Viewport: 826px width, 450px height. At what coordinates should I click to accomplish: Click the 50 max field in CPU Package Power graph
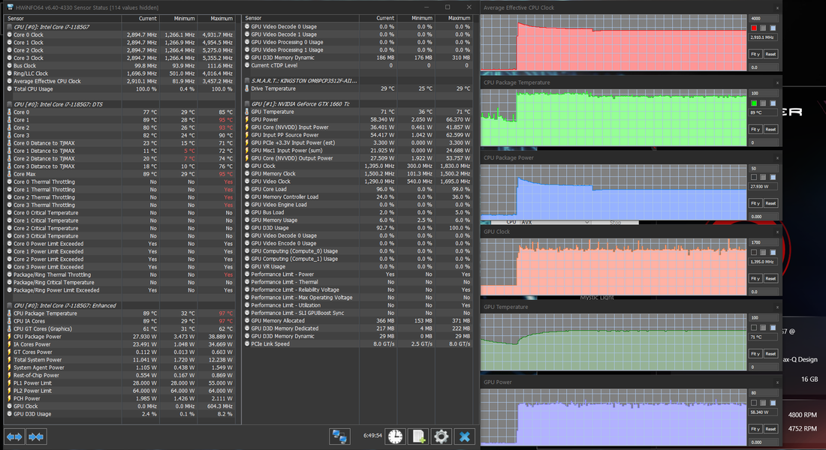(x=764, y=169)
